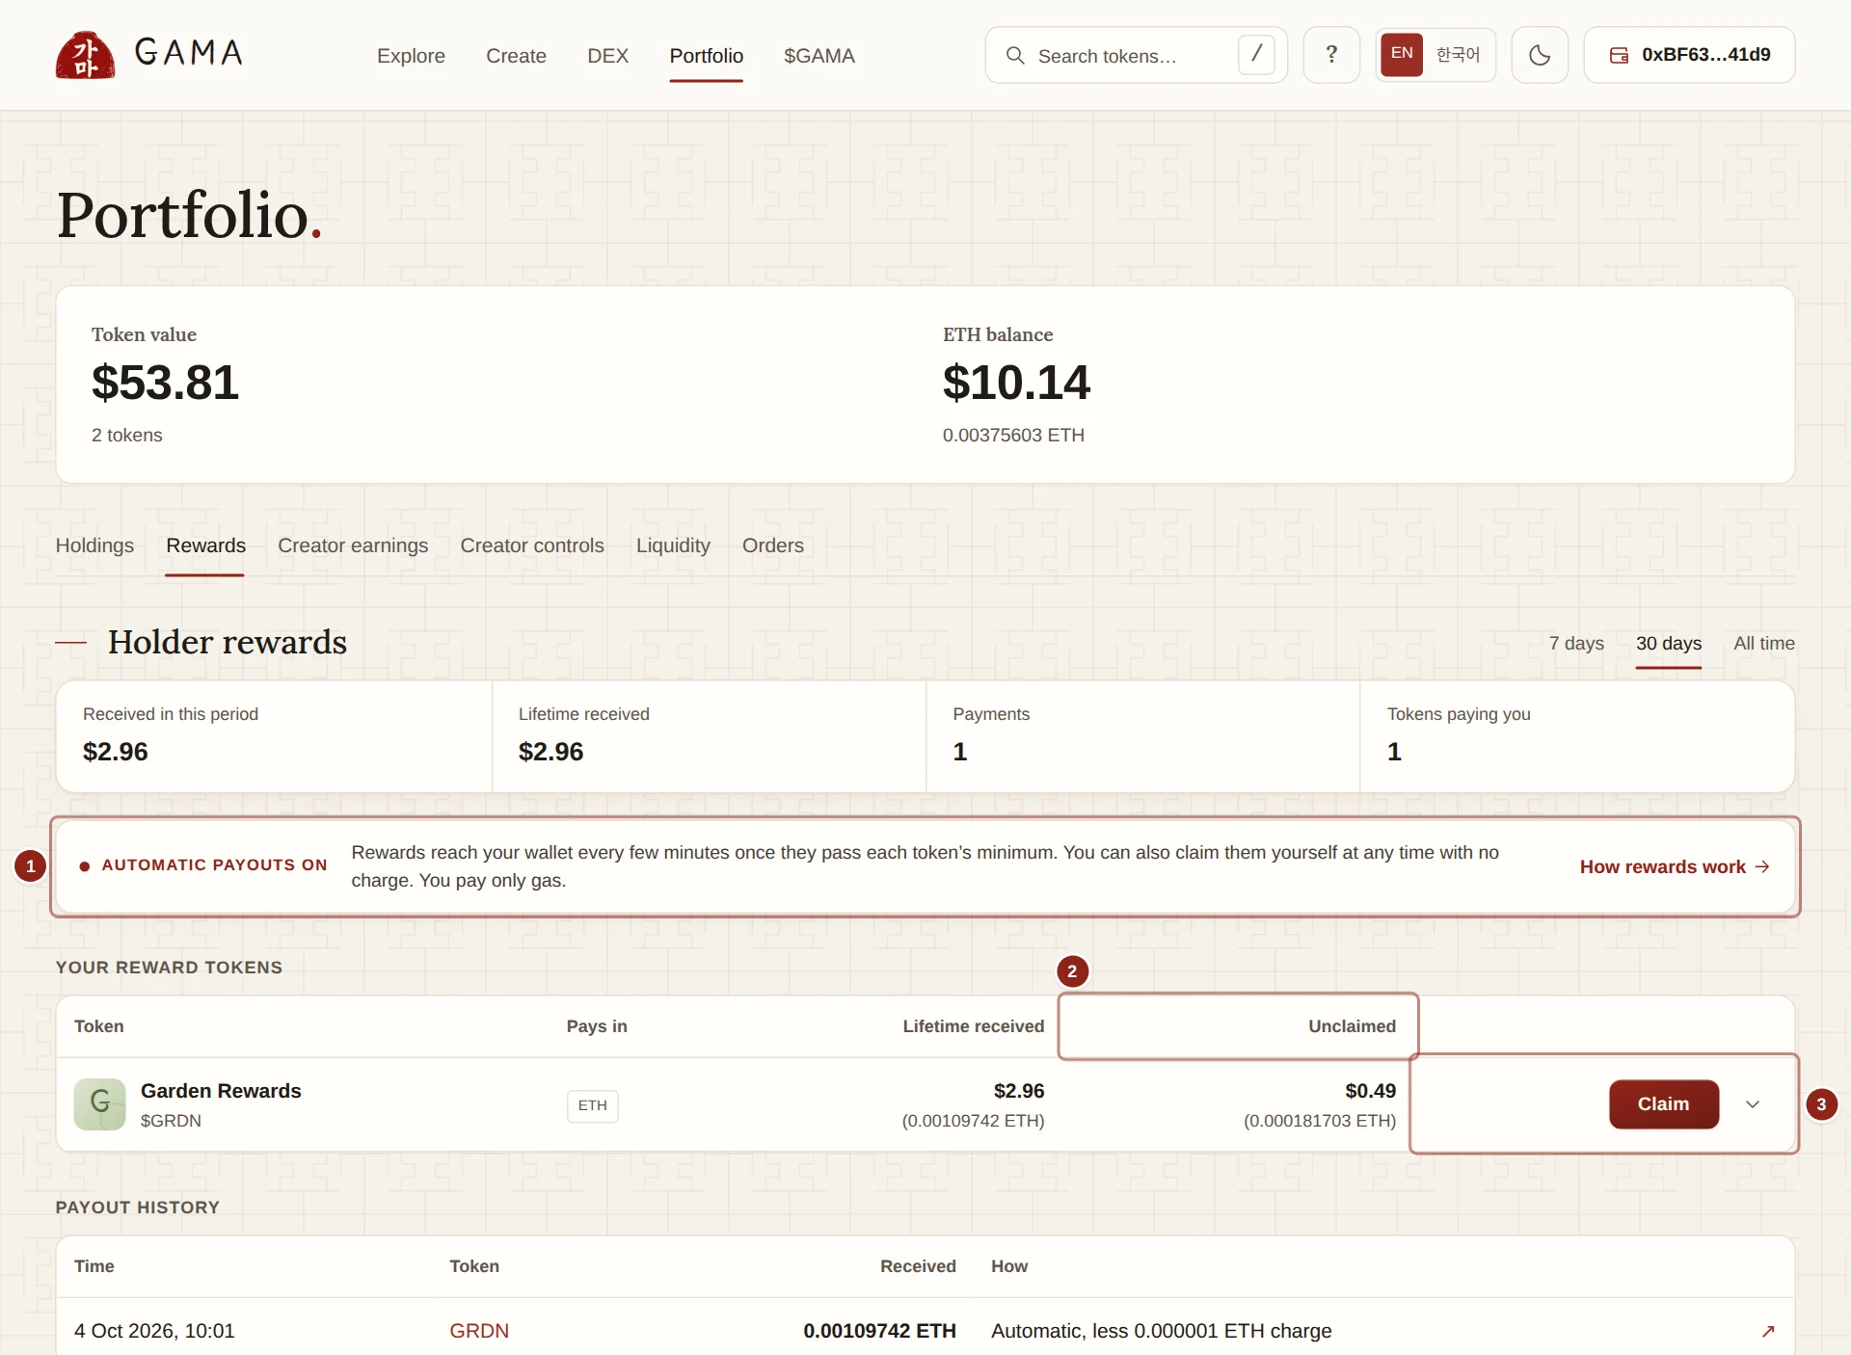Click the $GRDN ticker text

click(x=171, y=1121)
